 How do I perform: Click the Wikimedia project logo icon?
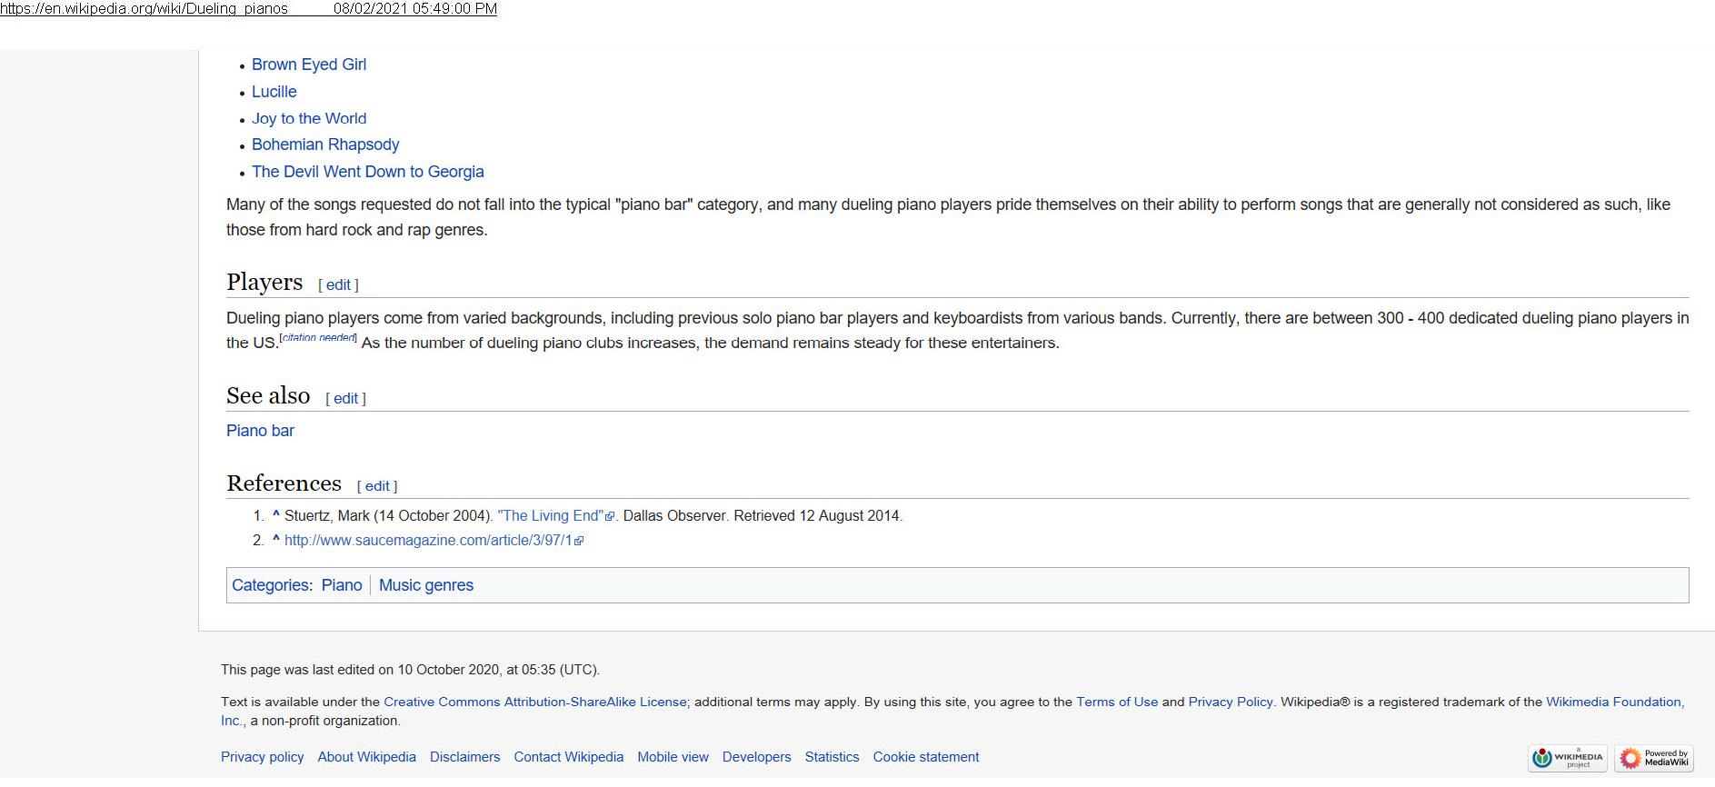tap(1567, 757)
